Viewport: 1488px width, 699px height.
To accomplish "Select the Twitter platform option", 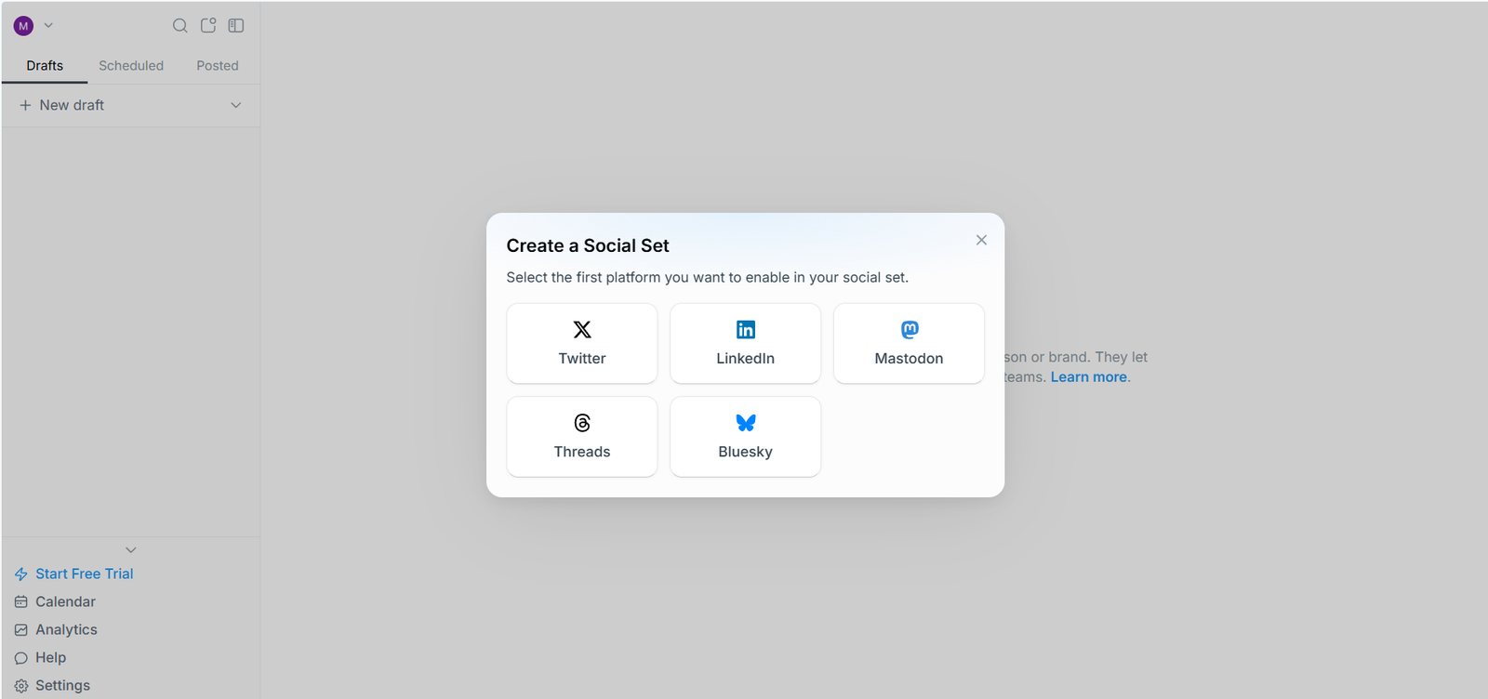I will pyautogui.click(x=582, y=343).
